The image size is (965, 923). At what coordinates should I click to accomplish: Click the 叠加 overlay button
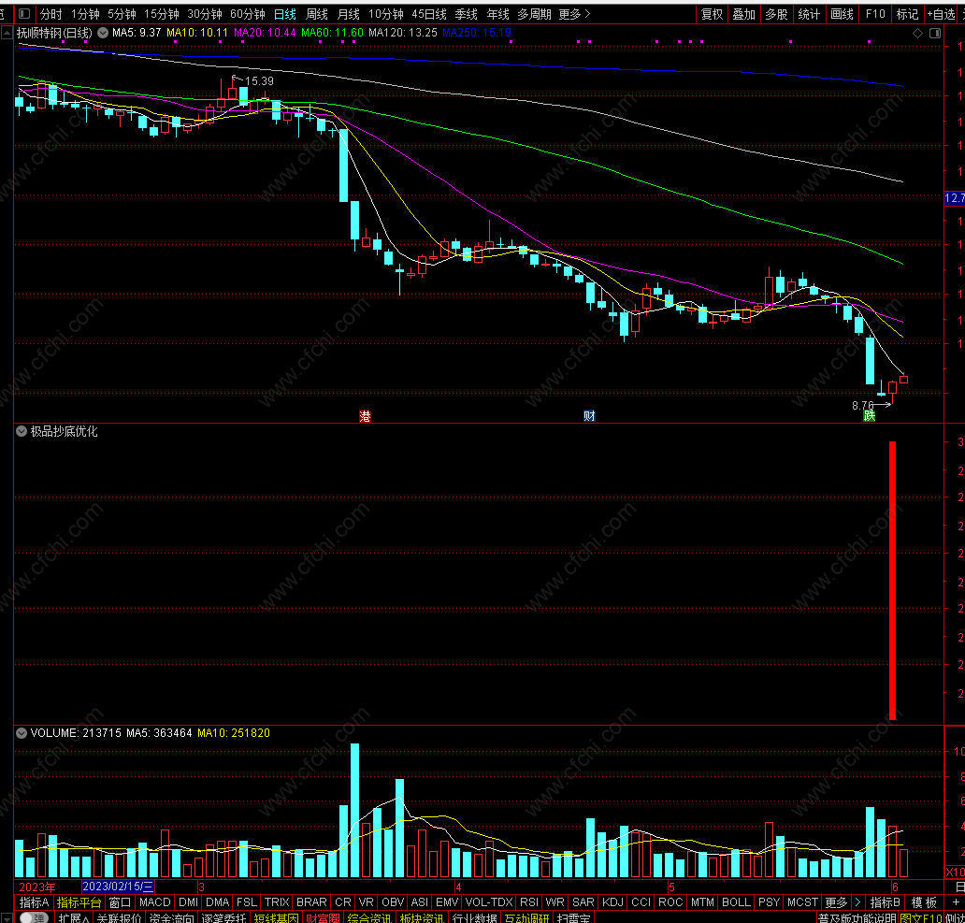coord(744,13)
